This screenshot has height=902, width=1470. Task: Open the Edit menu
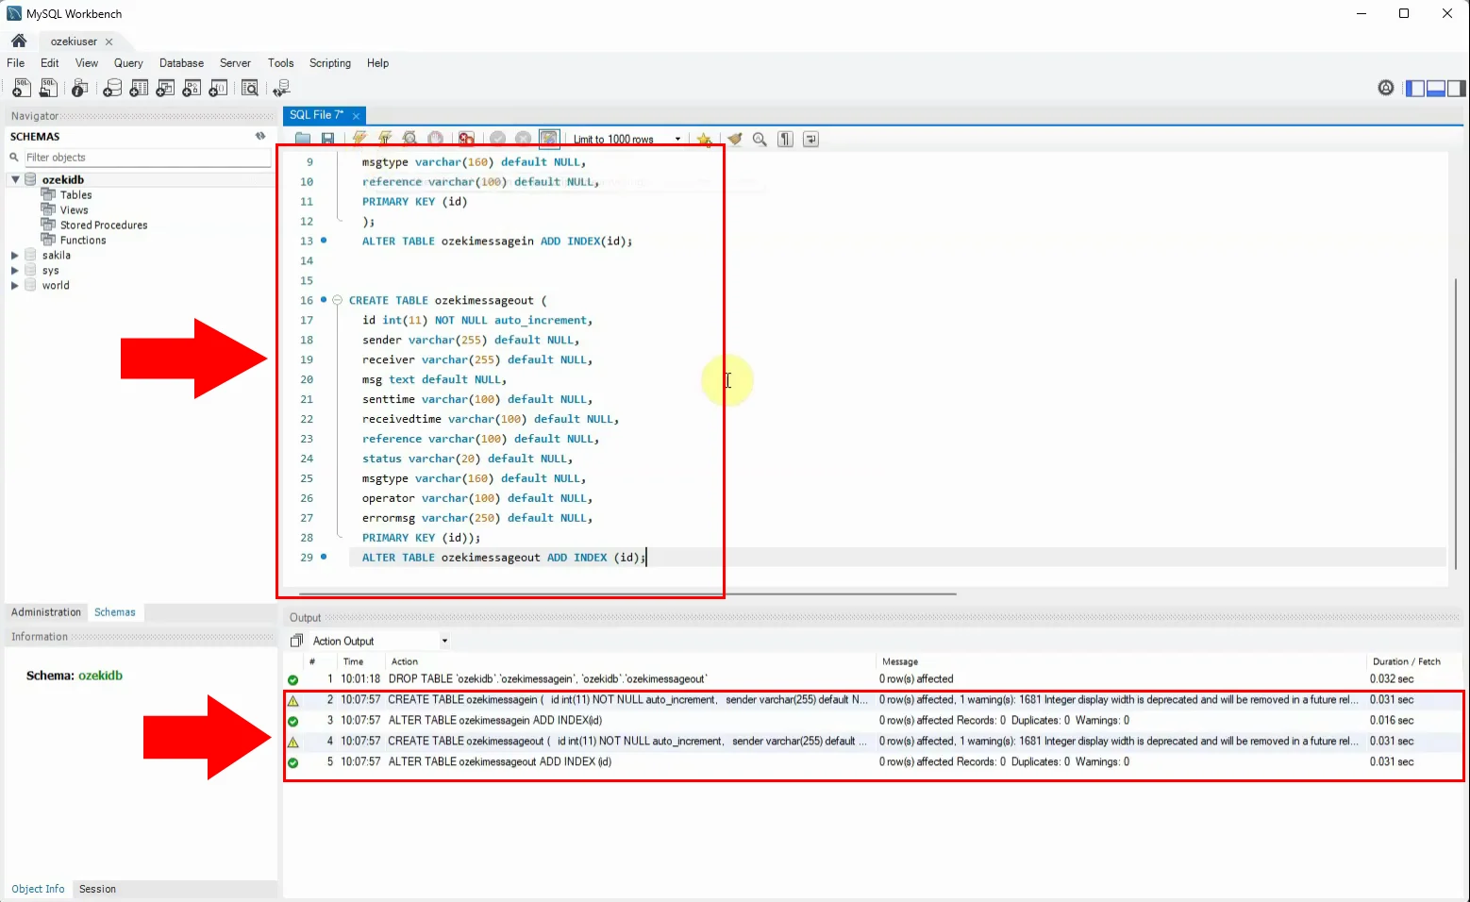(50, 63)
